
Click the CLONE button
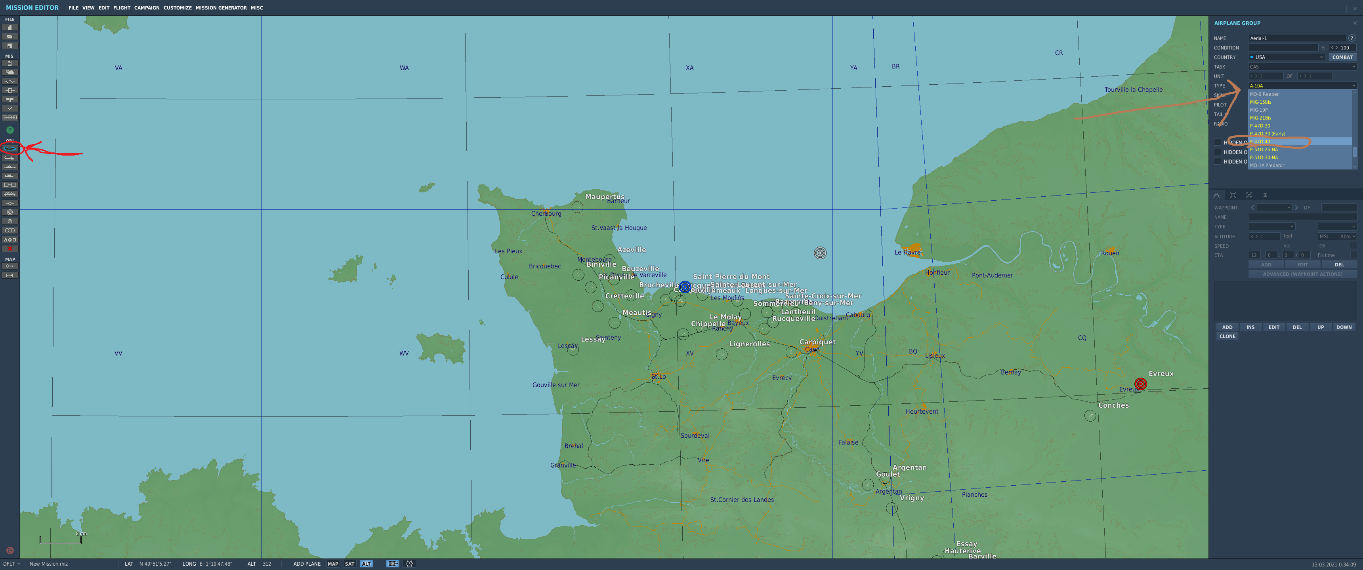point(1227,336)
